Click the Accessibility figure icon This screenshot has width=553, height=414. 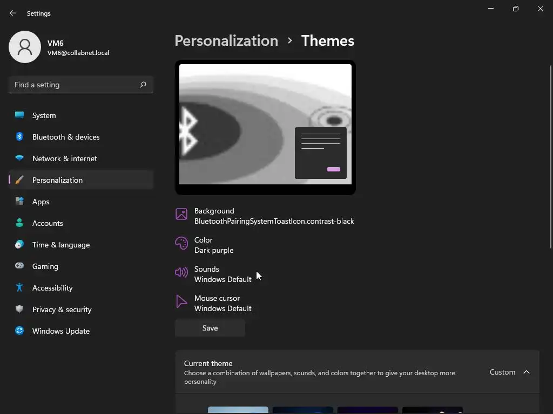19,288
